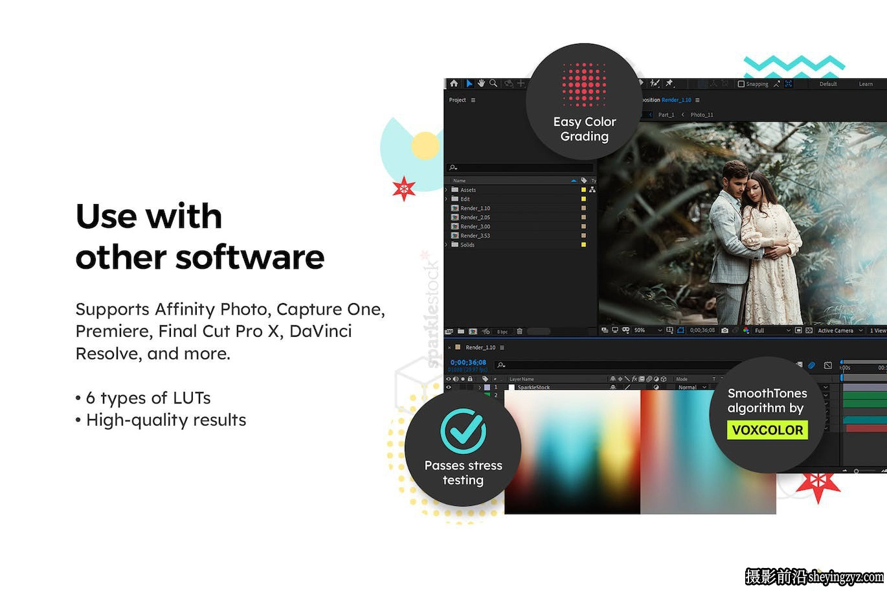Toggle the region of interest

[x=799, y=330]
